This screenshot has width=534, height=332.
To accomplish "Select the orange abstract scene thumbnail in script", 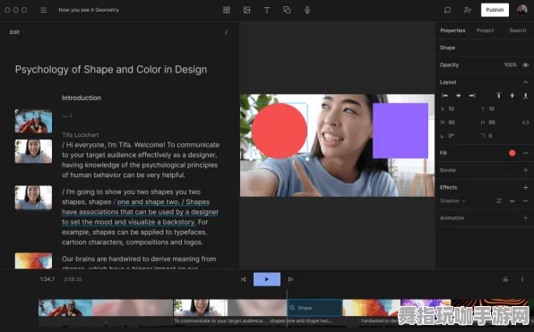I will 33,260.
